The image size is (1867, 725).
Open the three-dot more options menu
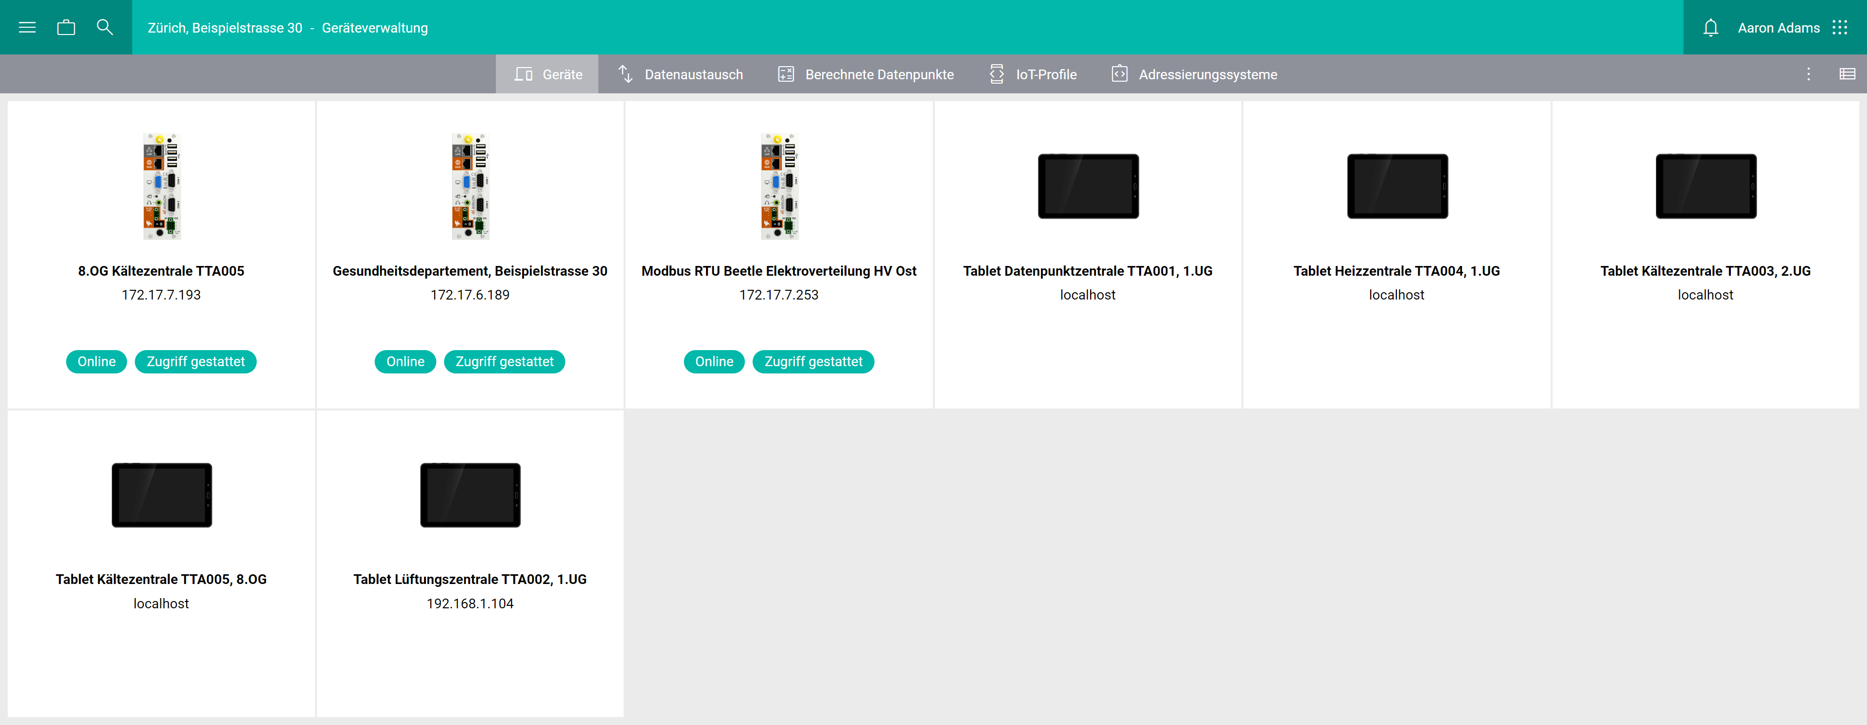1808,74
